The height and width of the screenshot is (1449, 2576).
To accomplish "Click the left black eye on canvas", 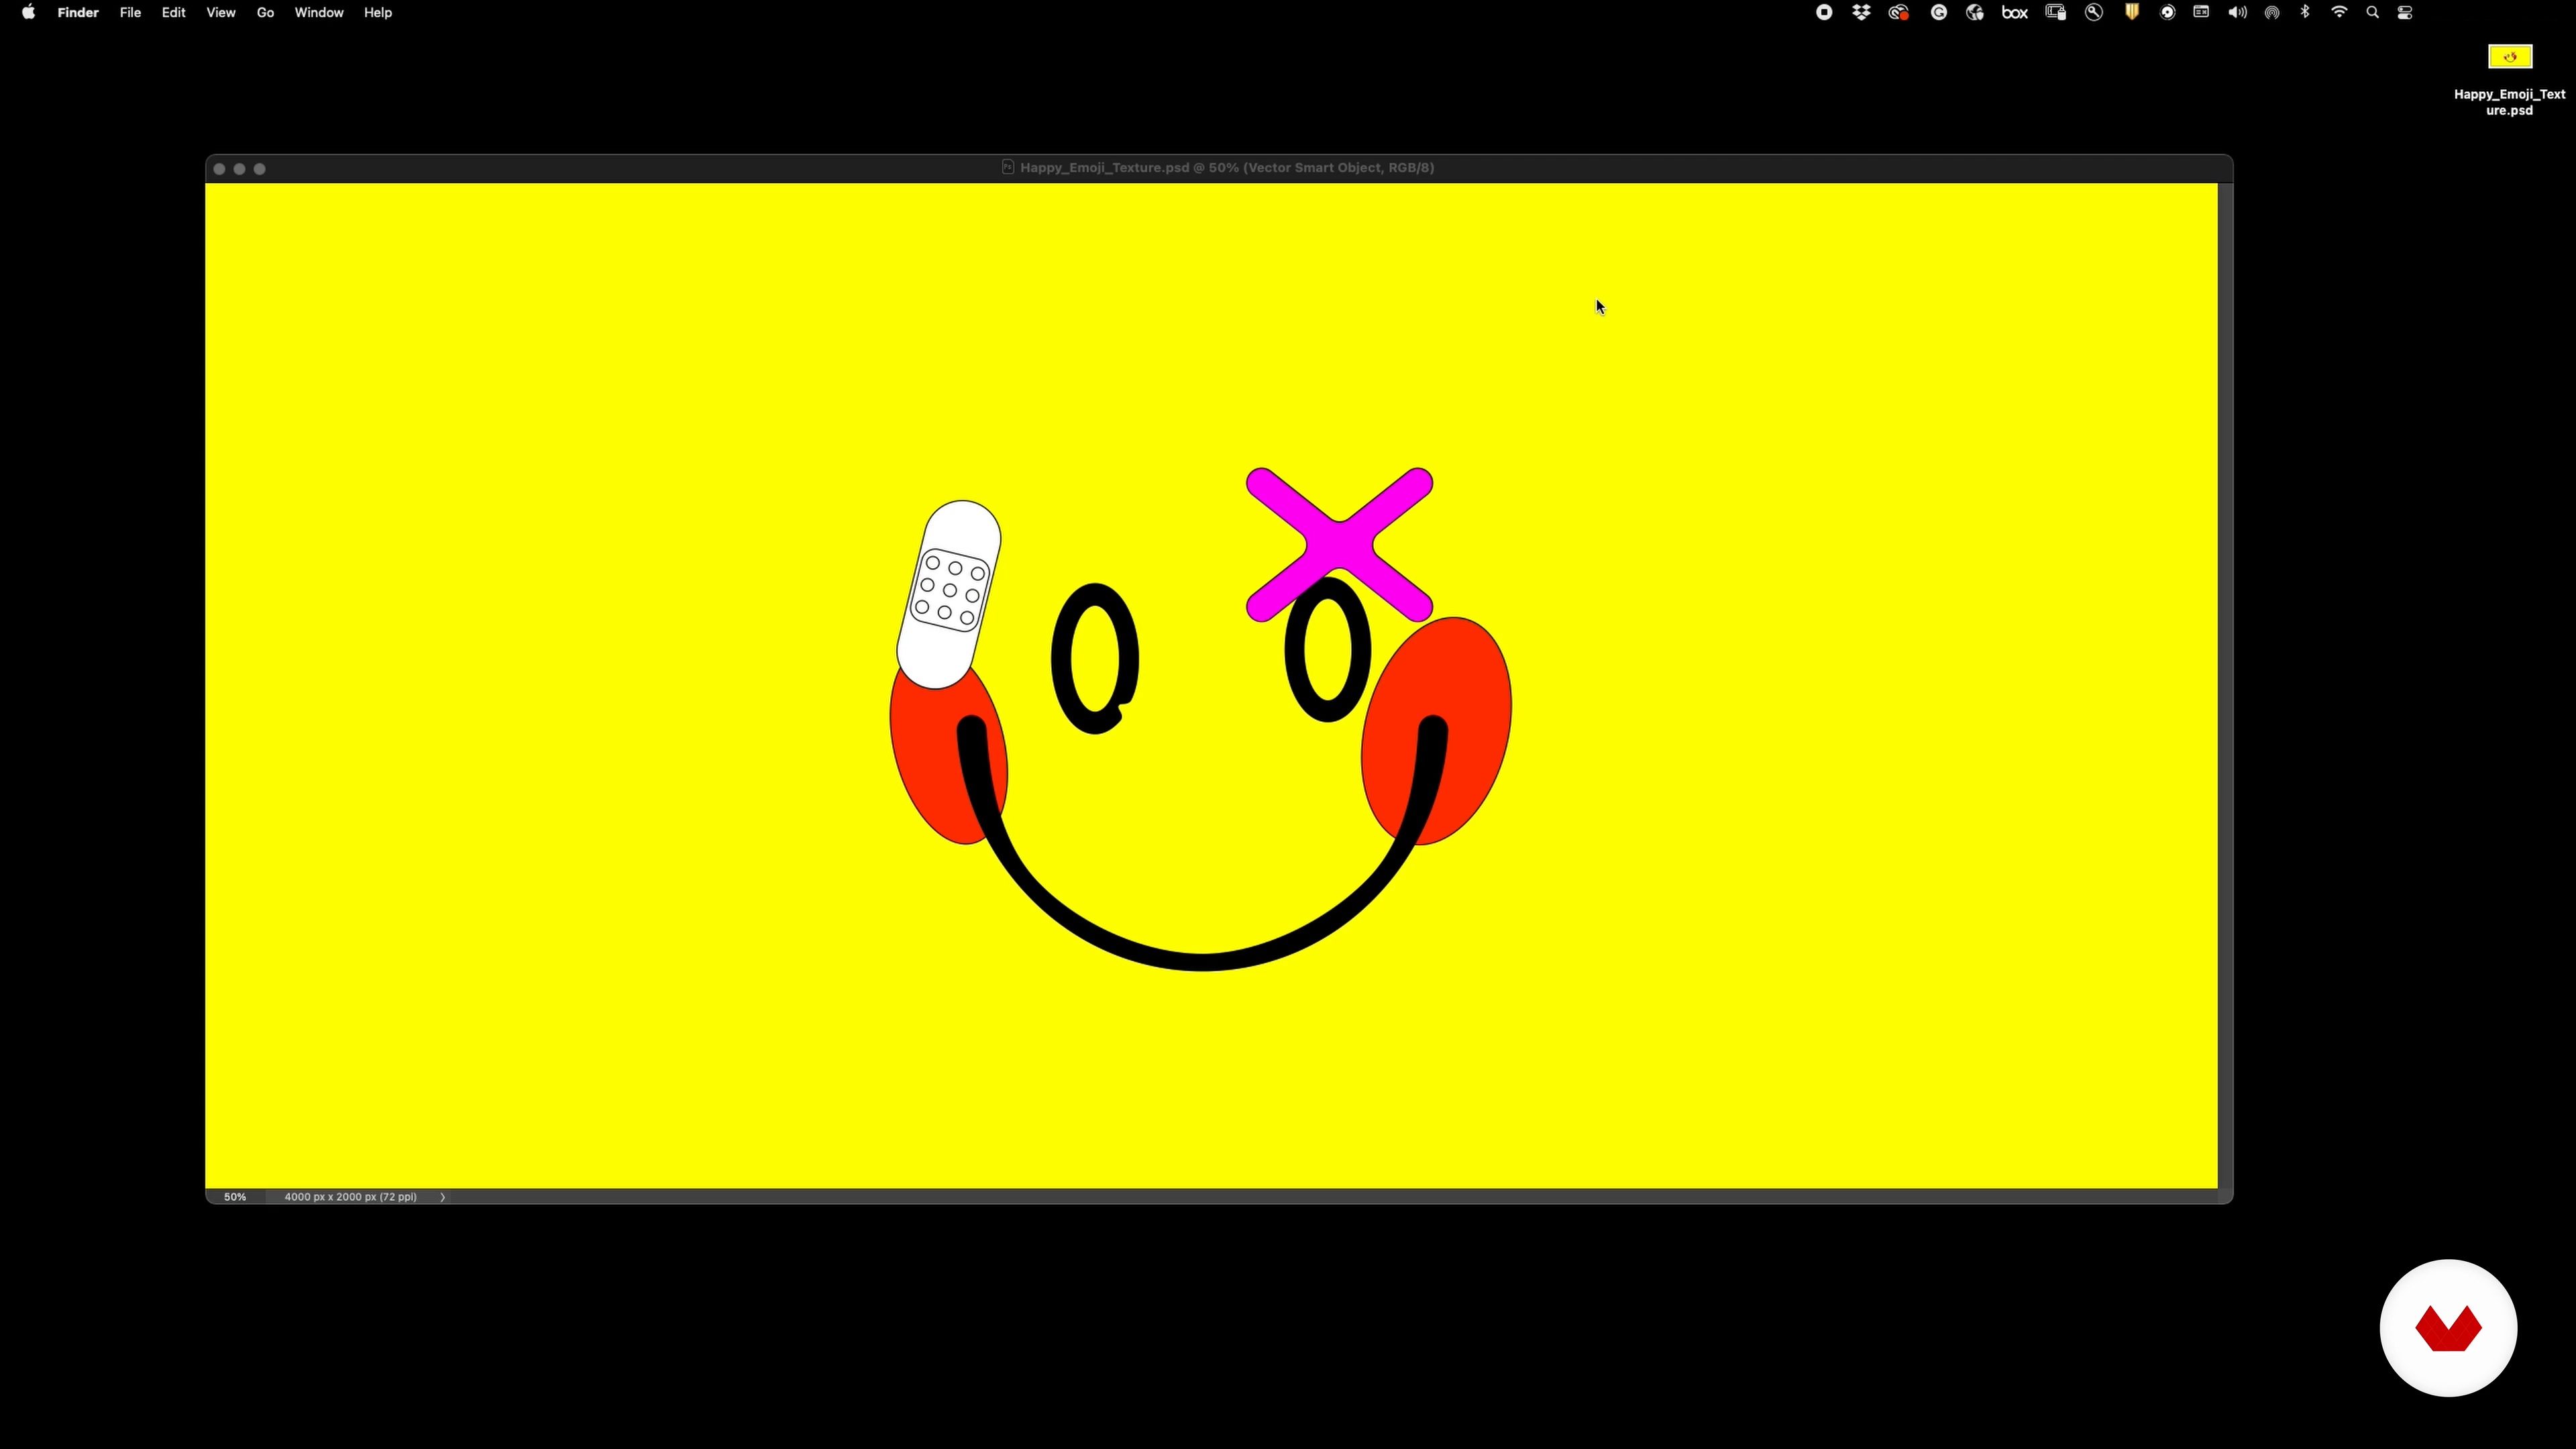I will pos(1095,658).
